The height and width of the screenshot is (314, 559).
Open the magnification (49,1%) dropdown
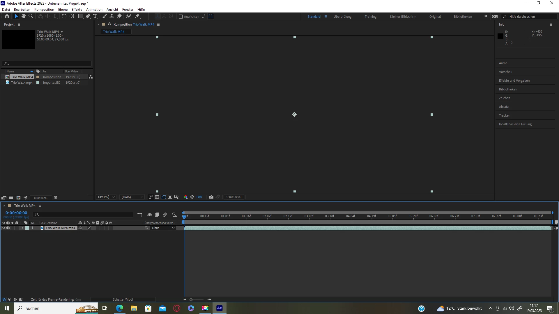107,197
